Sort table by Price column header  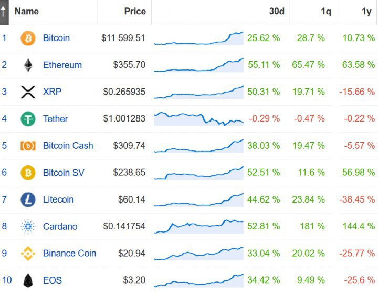pyautogui.click(x=135, y=12)
